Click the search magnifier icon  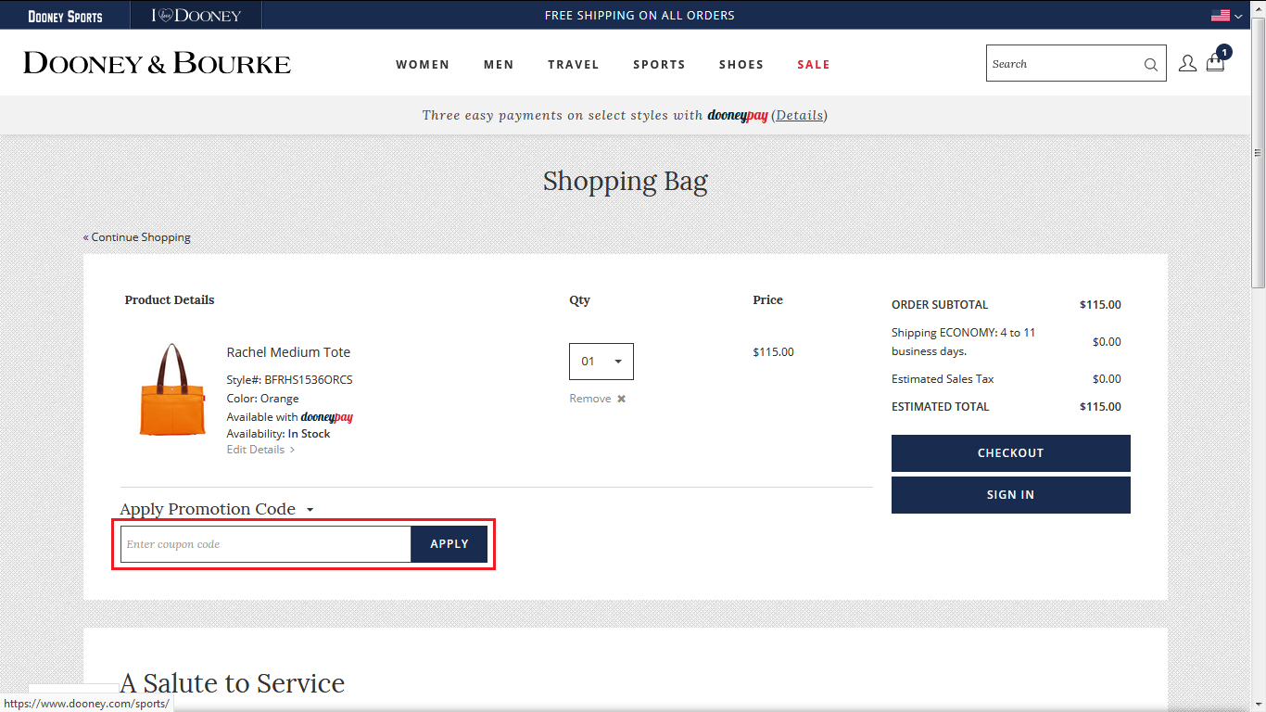1150,65
